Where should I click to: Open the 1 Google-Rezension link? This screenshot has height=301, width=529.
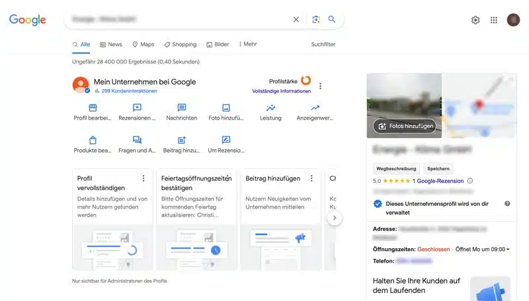click(438, 181)
